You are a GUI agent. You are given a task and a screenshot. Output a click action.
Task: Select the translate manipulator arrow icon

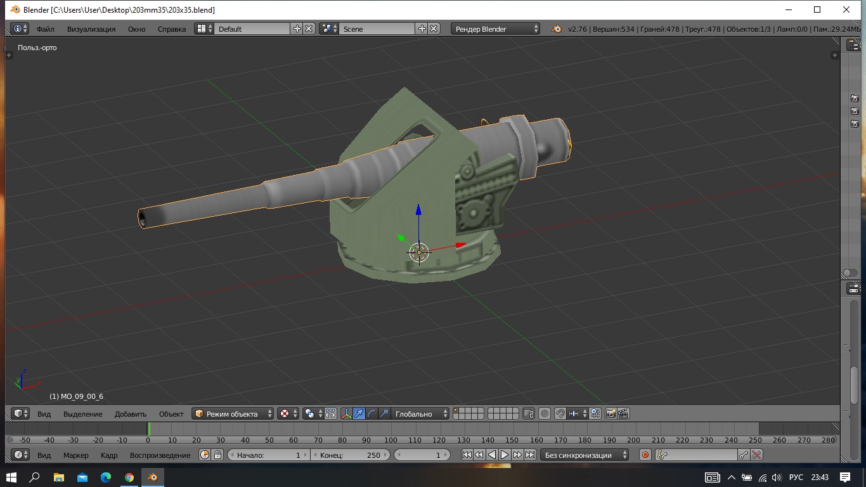(x=359, y=413)
